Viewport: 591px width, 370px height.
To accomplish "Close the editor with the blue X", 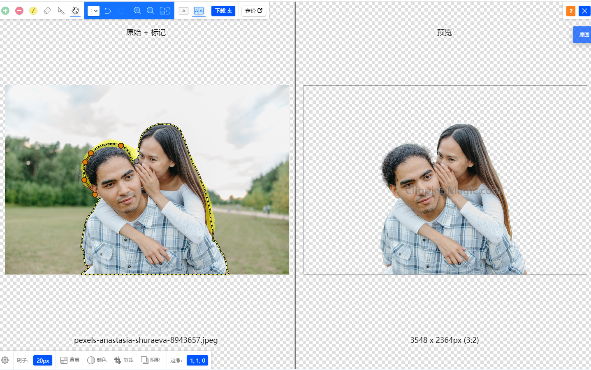I will [584, 11].
